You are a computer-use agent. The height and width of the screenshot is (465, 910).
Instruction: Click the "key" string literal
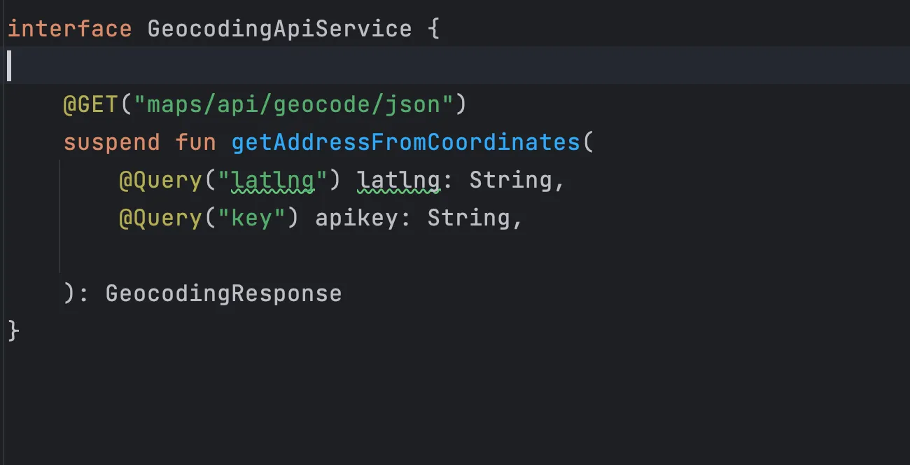point(252,218)
